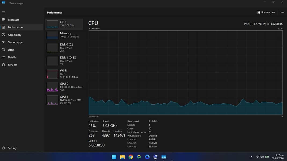
Task: Select the Disk 1 (D: E:) entry title
Action: click(x=68, y=57)
